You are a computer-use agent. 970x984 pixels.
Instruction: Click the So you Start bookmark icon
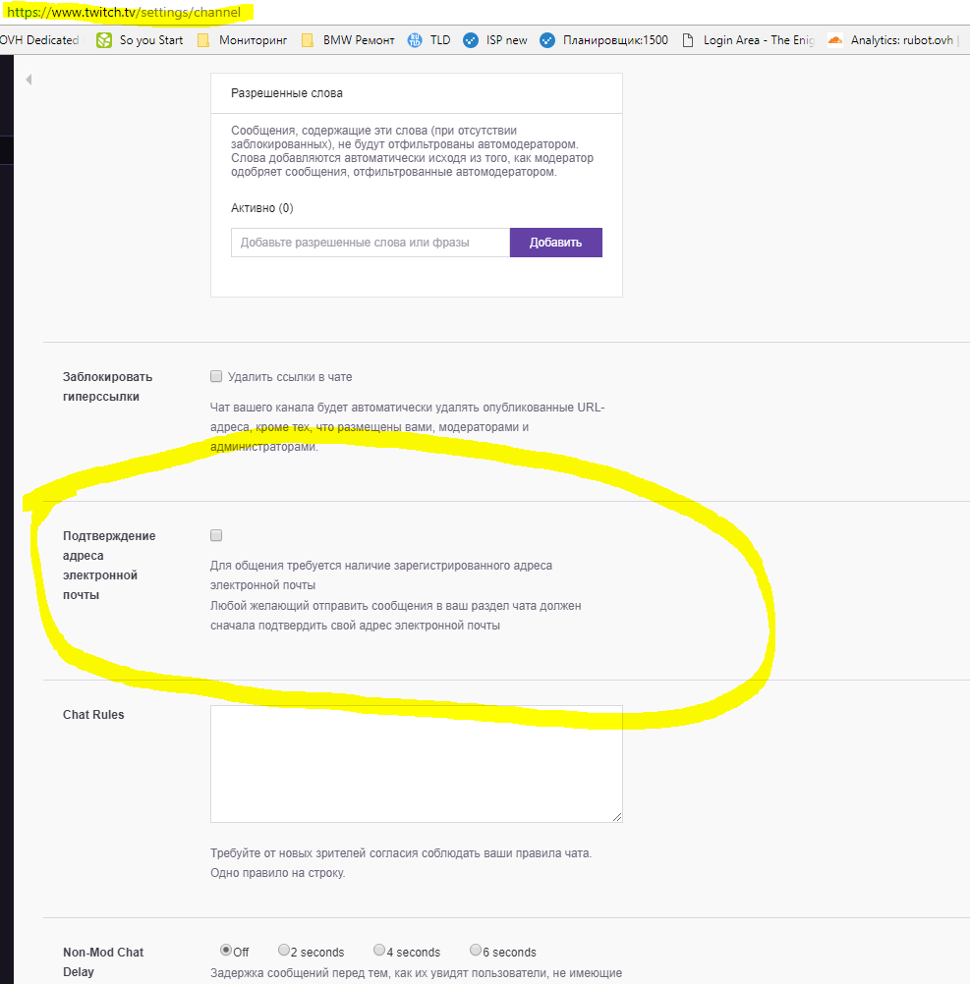104,40
